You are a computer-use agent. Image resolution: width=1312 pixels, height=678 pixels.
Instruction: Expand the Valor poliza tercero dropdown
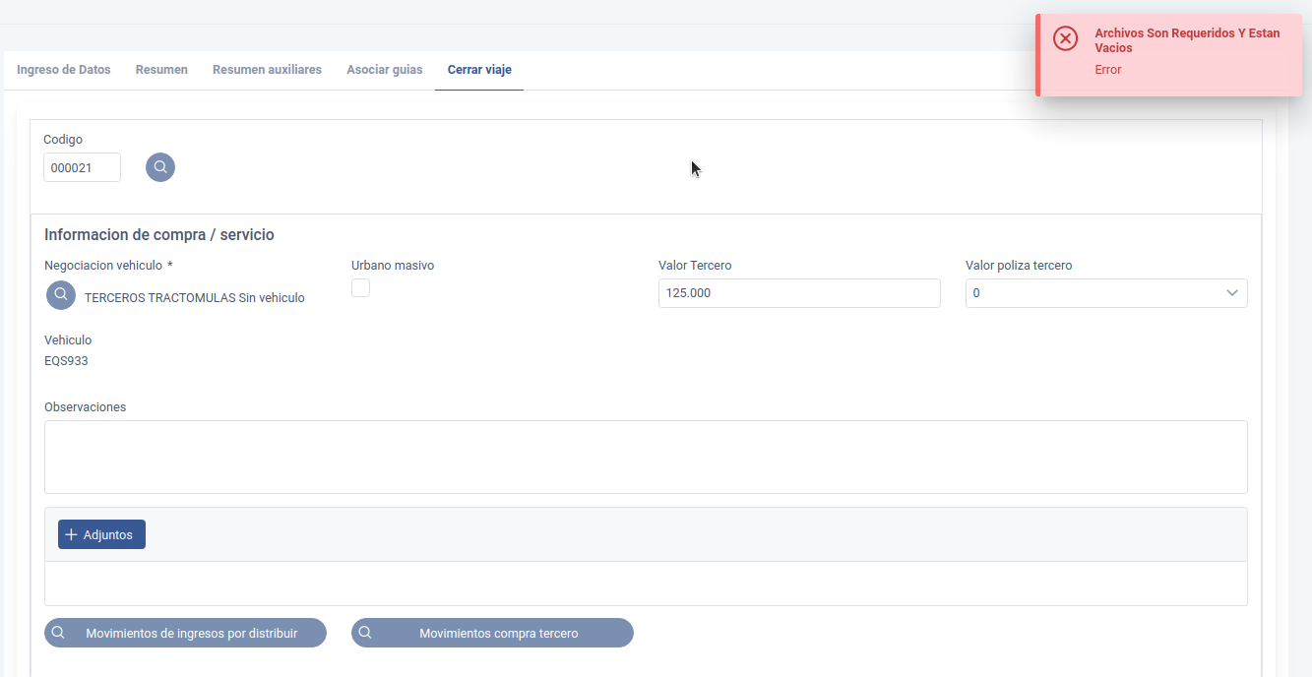pyautogui.click(x=1231, y=293)
